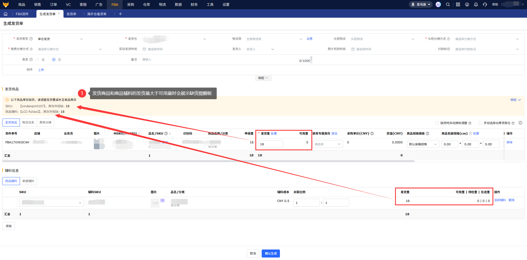Click the 确认生成 button
This screenshot has width=527, height=260.
click(x=271, y=253)
